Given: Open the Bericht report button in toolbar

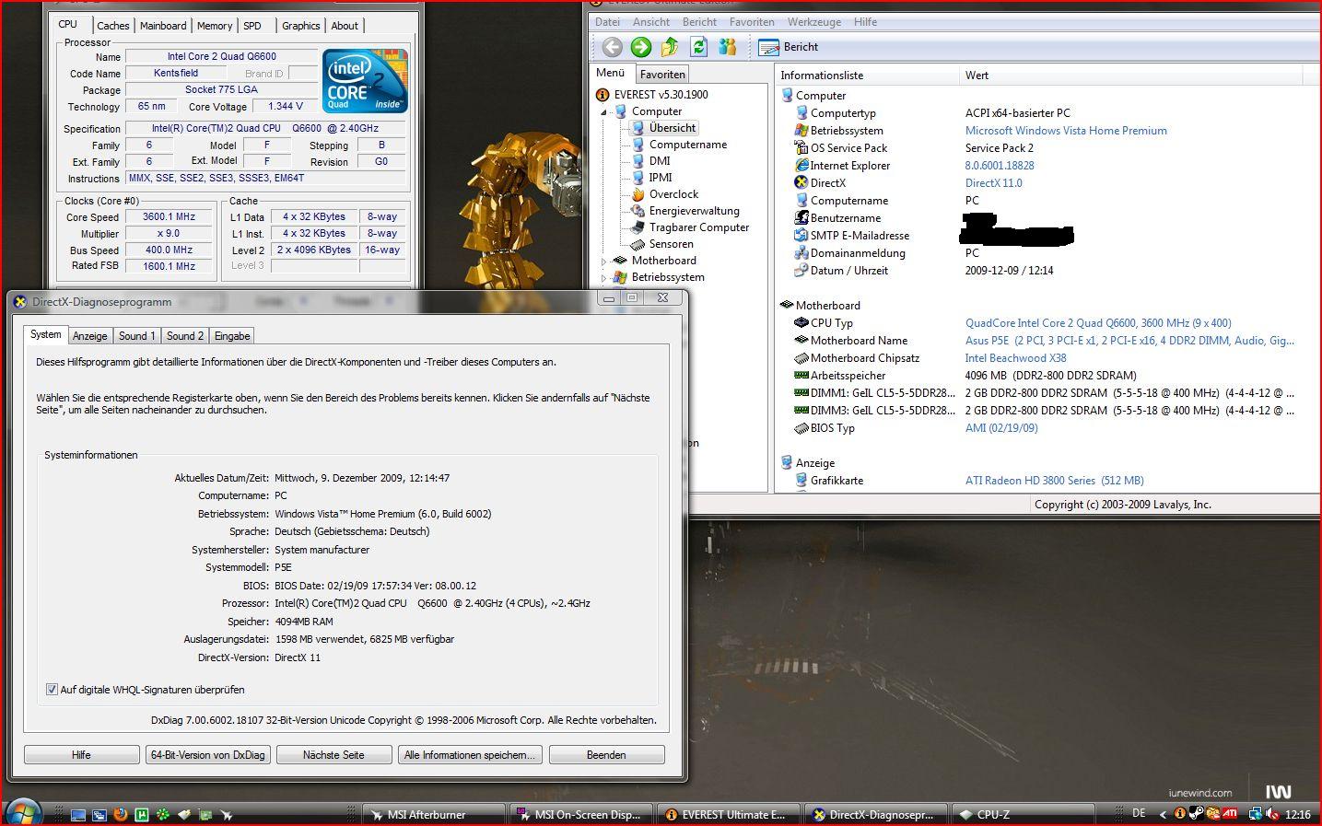Looking at the screenshot, I should [789, 47].
